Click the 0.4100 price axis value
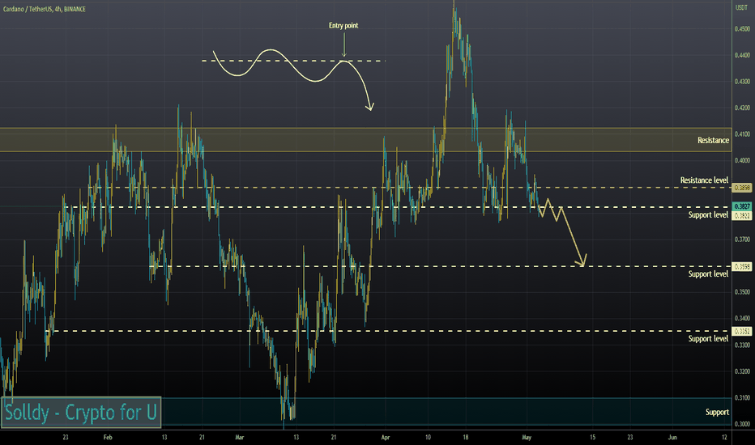The image size is (755, 445). click(742, 134)
